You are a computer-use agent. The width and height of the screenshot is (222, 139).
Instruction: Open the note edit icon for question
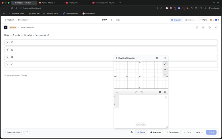click(203, 27)
